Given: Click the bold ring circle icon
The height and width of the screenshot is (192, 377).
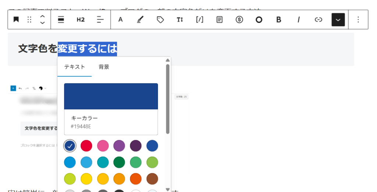Looking at the screenshot, I should point(259,20).
